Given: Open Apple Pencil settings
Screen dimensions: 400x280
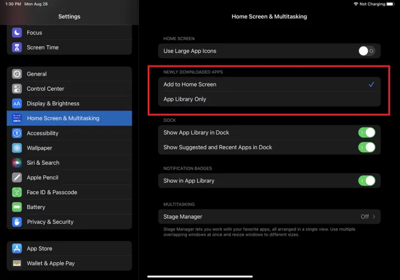Looking at the screenshot, I should pyautogui.click(x=43, y=178).
